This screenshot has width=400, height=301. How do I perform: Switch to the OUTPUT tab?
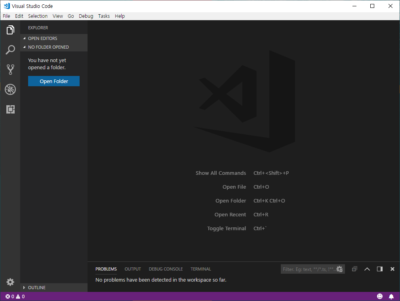(x=133, y=269)
